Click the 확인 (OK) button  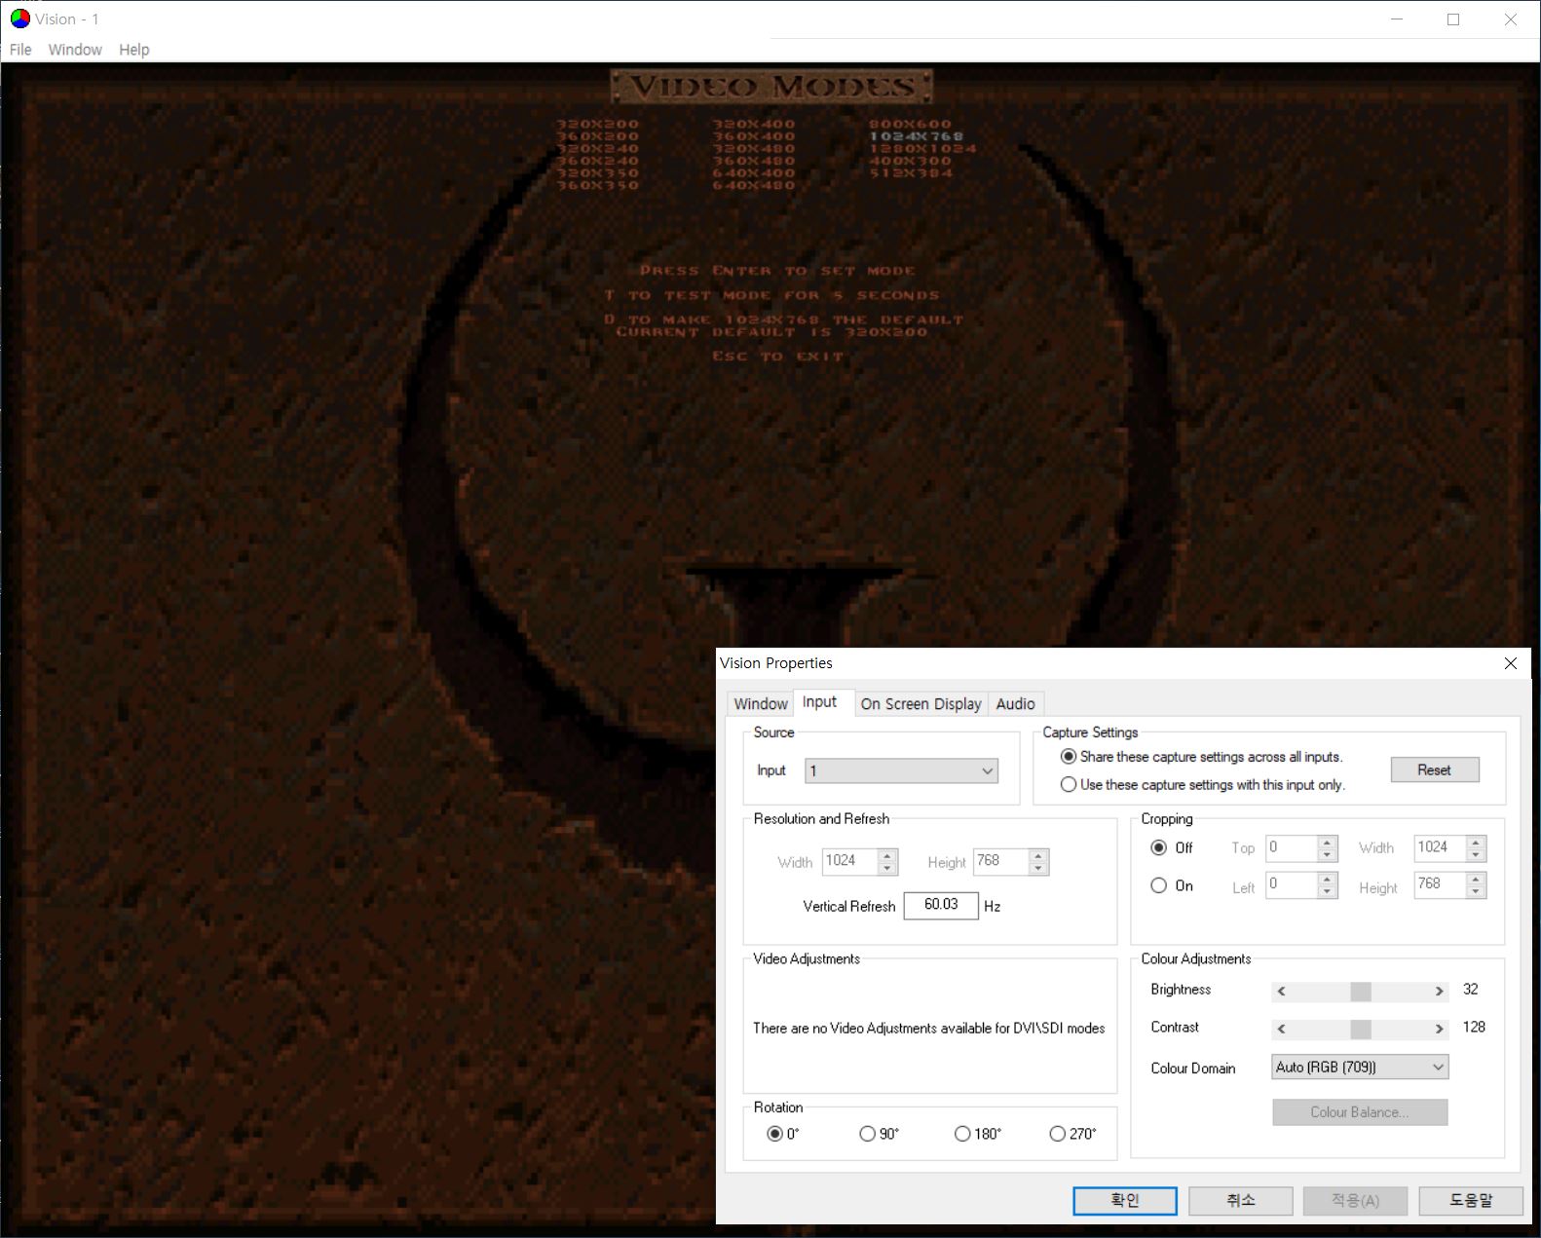point(1125,1200)
